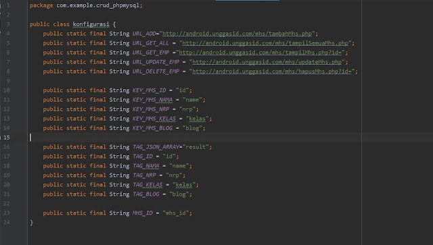433x245 pixels.
Task: Click the TAG_NAMA constant name
Action: [x=146, y=165]
